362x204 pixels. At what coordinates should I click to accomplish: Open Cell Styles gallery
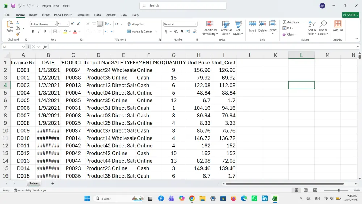(x=238, y=28)
